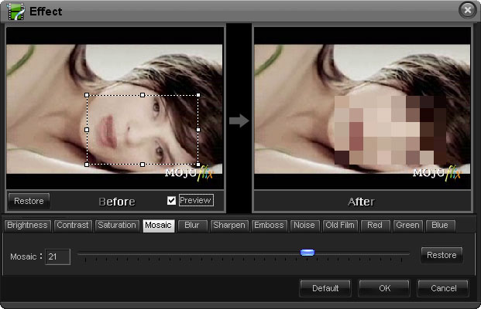
Task: Select the Emboss tab
Action: (x=269, y=226)
